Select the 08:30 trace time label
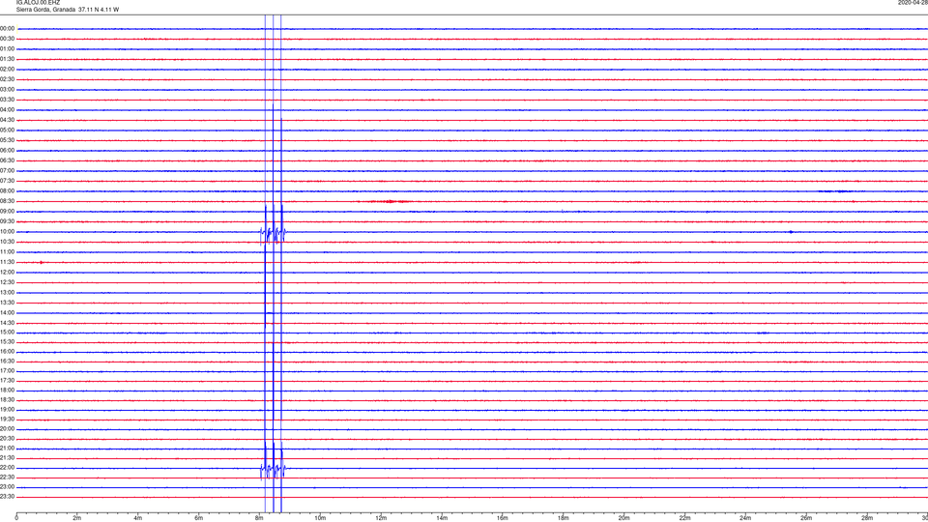This screenshot has width=928, height=522. coord(7,201)
